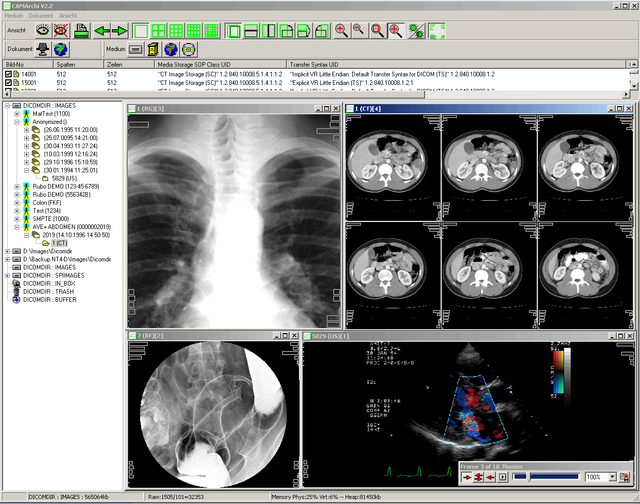Click the printer icon in Ansicht toolbar
The width and height of the screenshot is (640, 504).
(81, 31)
